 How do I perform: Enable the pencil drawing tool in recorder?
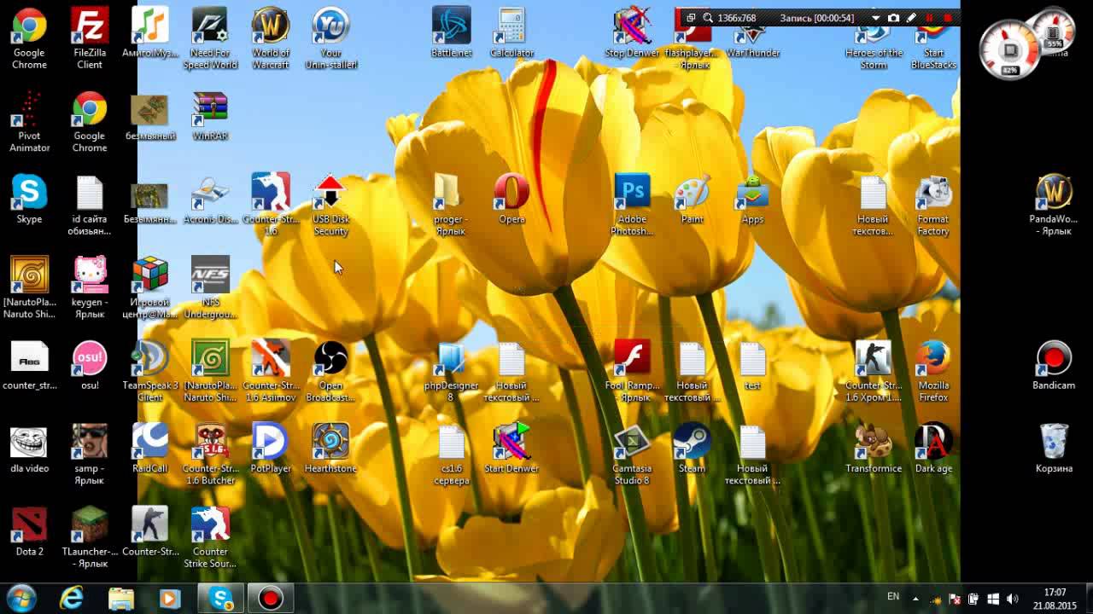point(911,18)
